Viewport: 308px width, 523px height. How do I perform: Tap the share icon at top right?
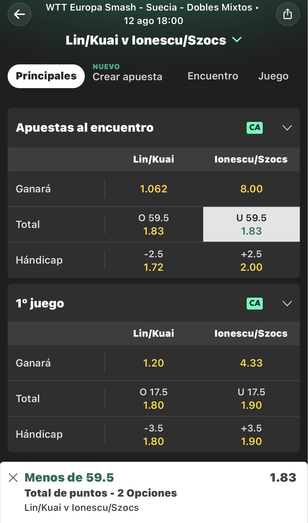[x=288, y=14]
